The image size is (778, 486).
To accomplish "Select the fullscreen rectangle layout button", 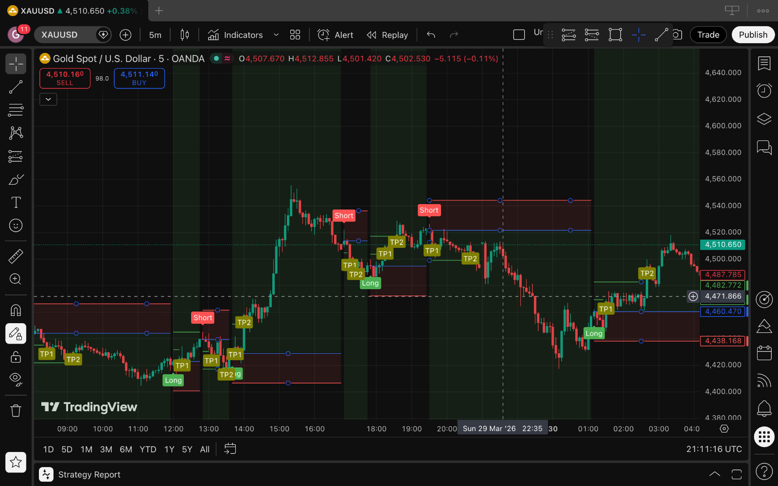I will click(x=519, y=35).
